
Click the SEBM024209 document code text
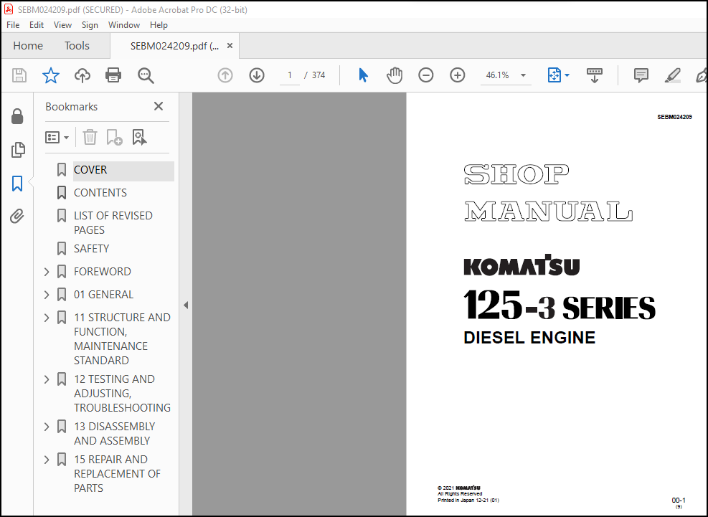(x=674, y=117)
